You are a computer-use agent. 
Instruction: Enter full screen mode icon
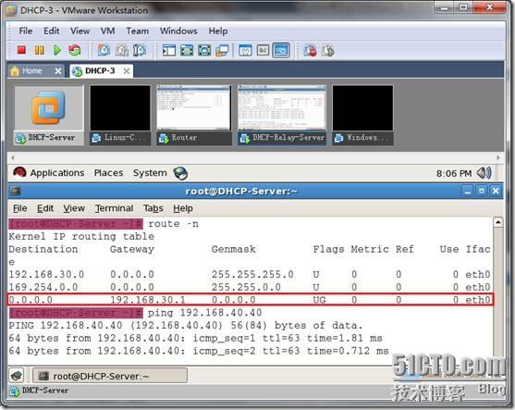pyautogui.click(x=187, y=50)
